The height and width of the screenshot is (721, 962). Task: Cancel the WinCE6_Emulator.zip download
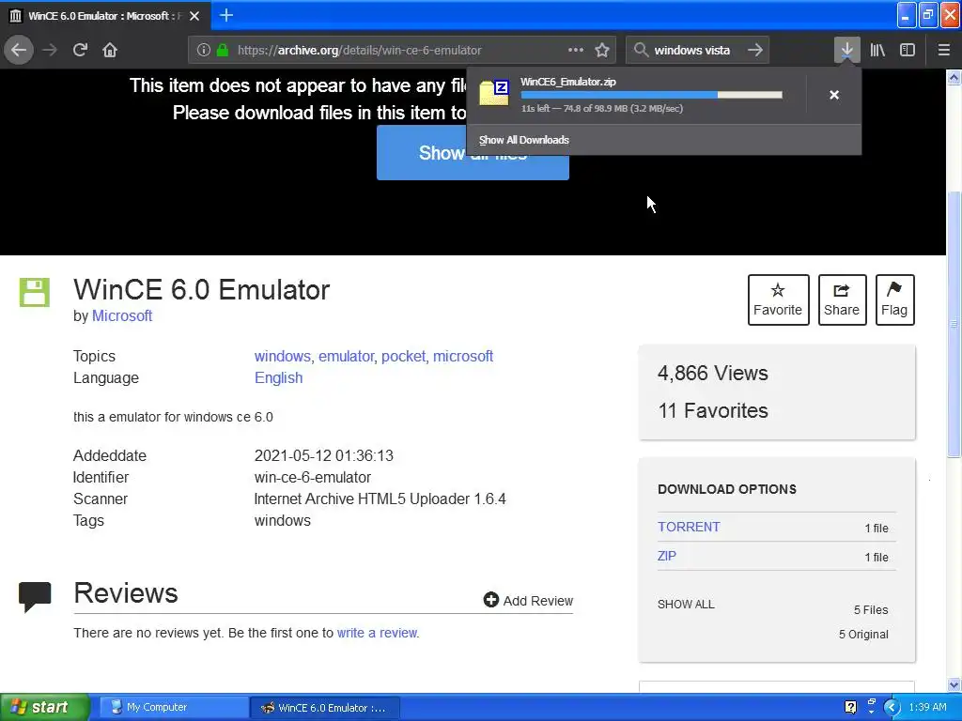coord(834,95)
